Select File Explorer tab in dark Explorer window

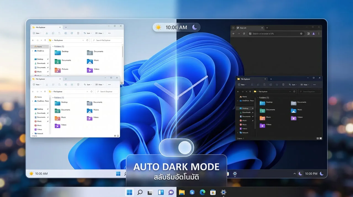tap(252, 79)
